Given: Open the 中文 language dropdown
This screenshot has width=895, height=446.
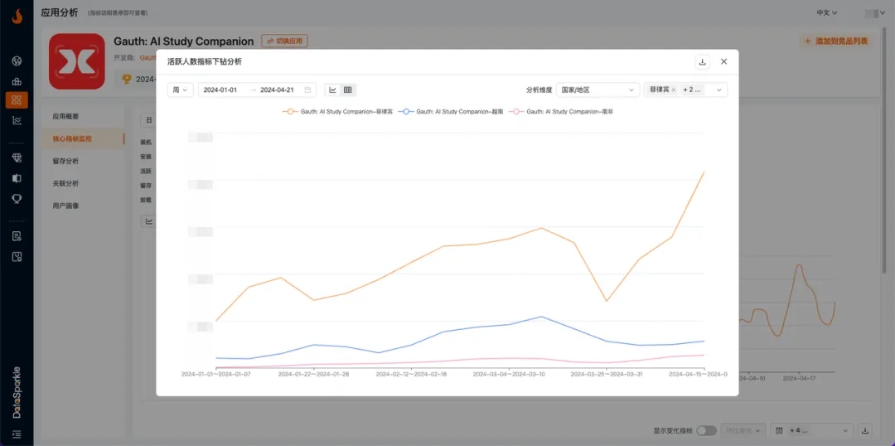Looking at the screenshot, I should pyautogui.click(x=826, y=13).
